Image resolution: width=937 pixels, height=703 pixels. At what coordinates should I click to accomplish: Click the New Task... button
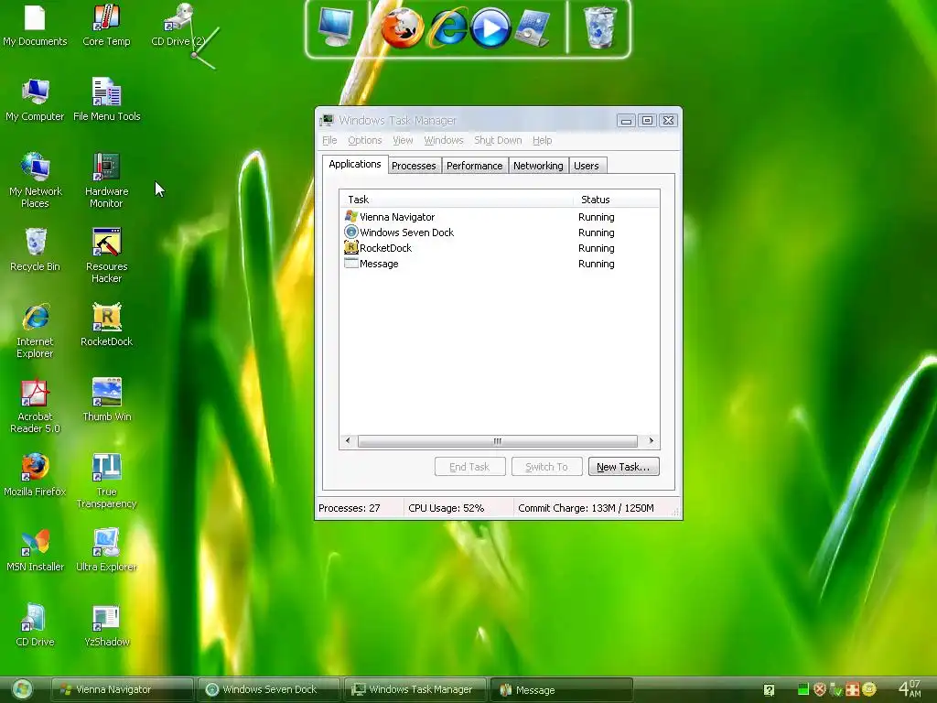tap(623, 467)
